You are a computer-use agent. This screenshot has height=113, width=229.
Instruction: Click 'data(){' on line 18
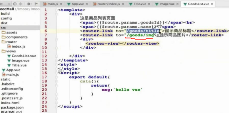pos(89,81)
